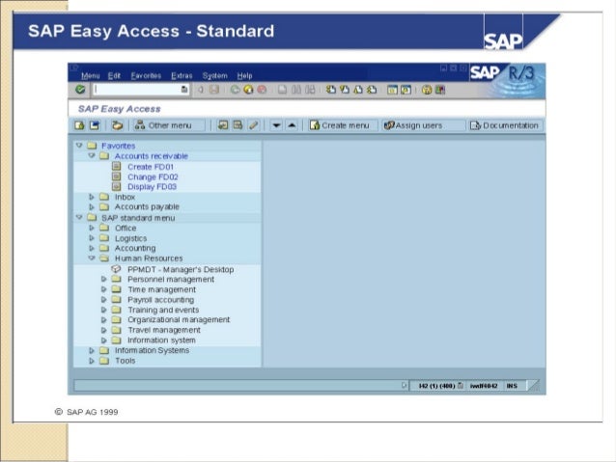Click the Other menu button
This screenshot has height=462, width=616.
pyautogui.click(x=169, y=125)
